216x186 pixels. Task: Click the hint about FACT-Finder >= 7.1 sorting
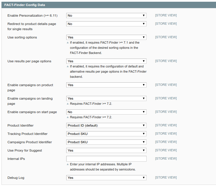click(x=105, y=48)
